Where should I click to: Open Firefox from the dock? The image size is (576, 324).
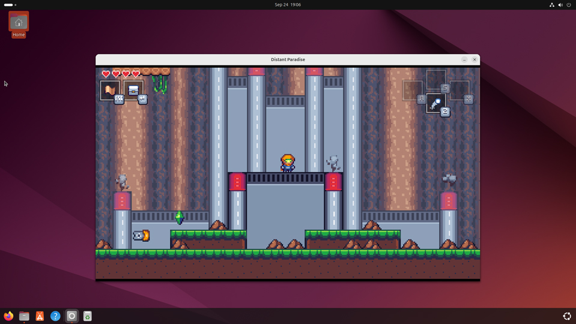(8, 316)
